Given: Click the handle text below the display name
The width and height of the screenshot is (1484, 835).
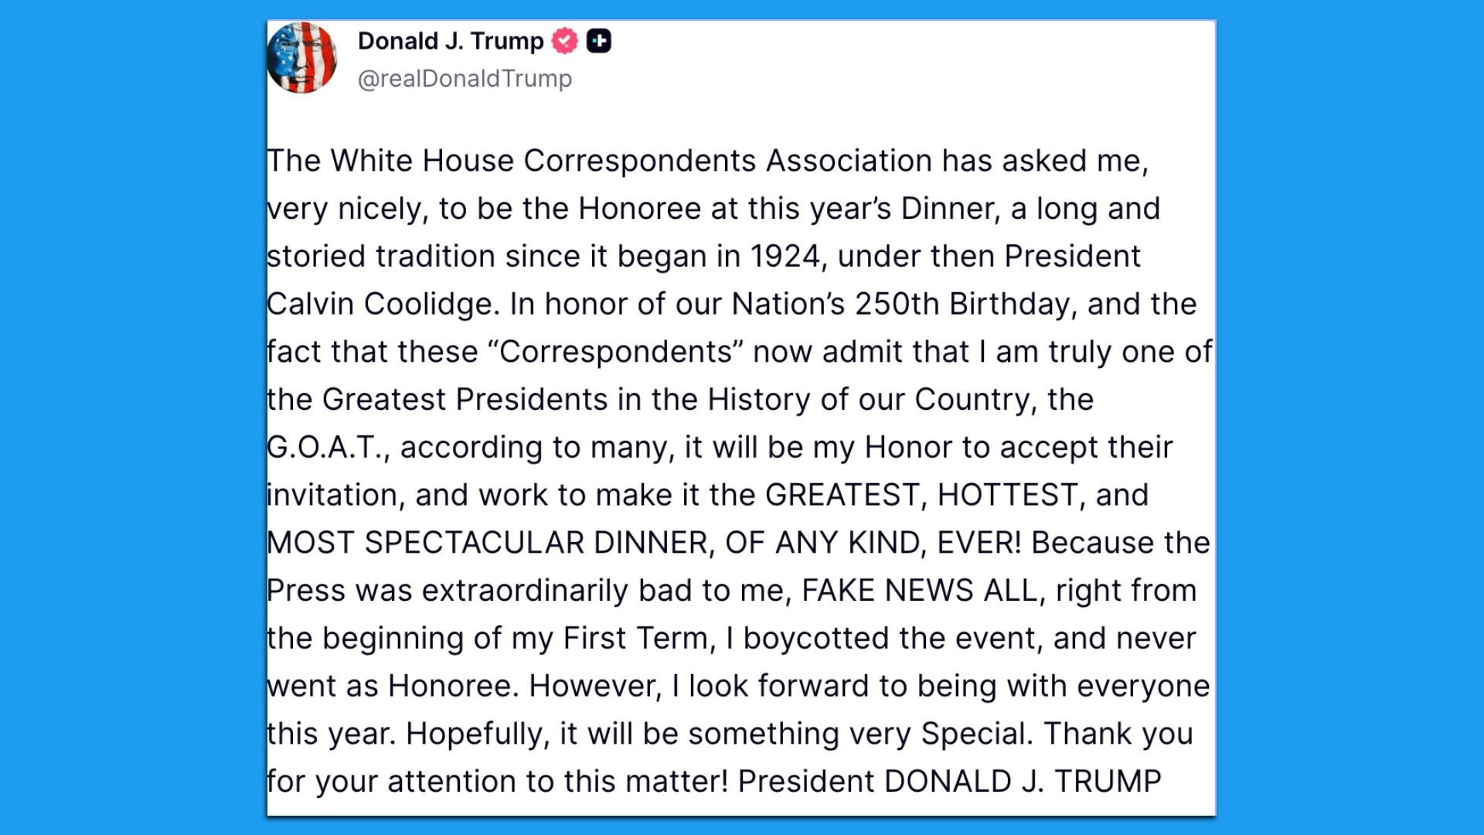Looking at the screenshot, I should (465, 78).
